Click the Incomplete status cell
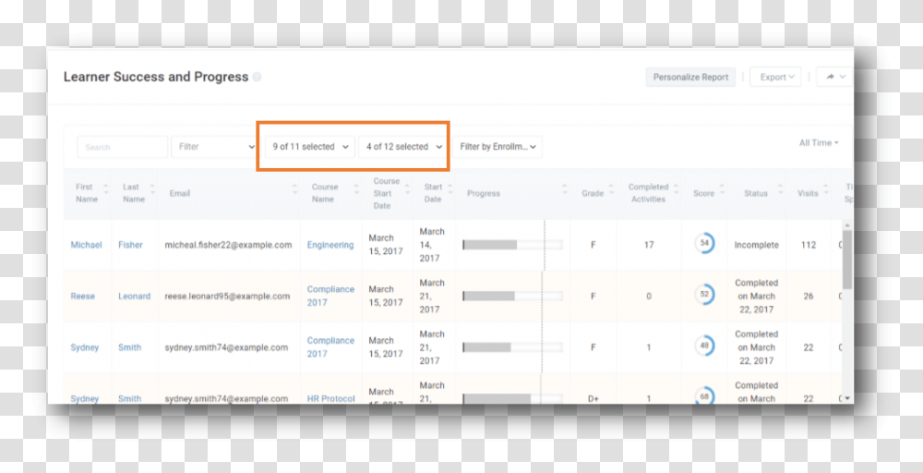This screenshot has height=473, width=923. (757, 245)
